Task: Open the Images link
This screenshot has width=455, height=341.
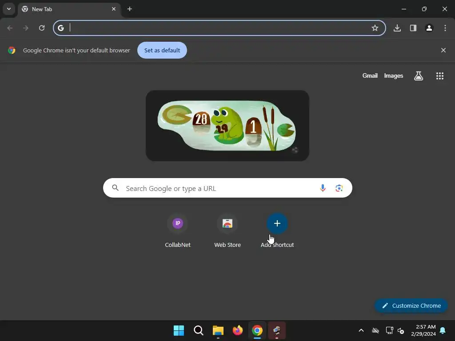Action: [x=394, y=75]
